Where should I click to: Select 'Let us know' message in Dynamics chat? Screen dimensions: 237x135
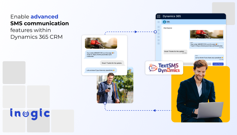[x=209, y=58]
